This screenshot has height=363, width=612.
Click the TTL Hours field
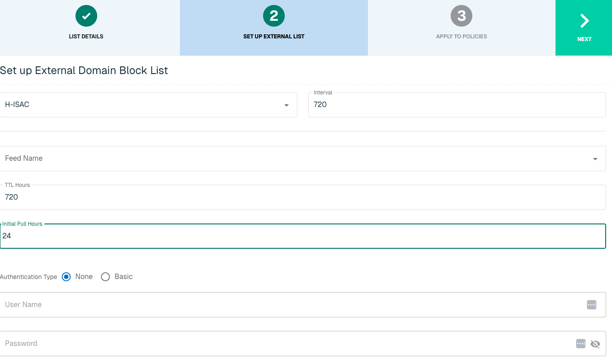[x=303, y=197]
